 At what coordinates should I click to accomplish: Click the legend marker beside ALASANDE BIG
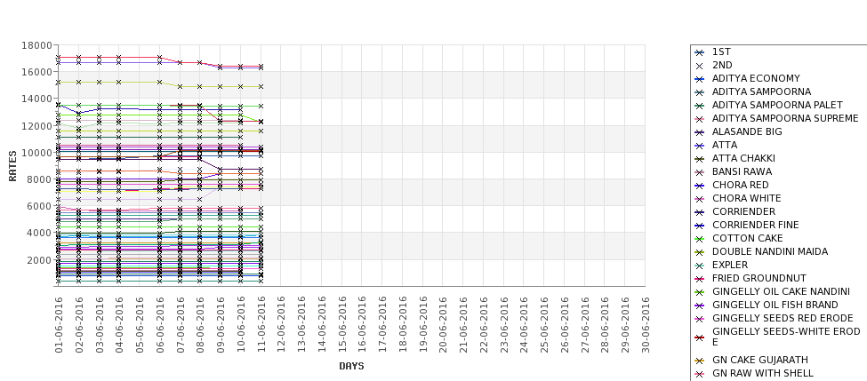click(700, 132)
